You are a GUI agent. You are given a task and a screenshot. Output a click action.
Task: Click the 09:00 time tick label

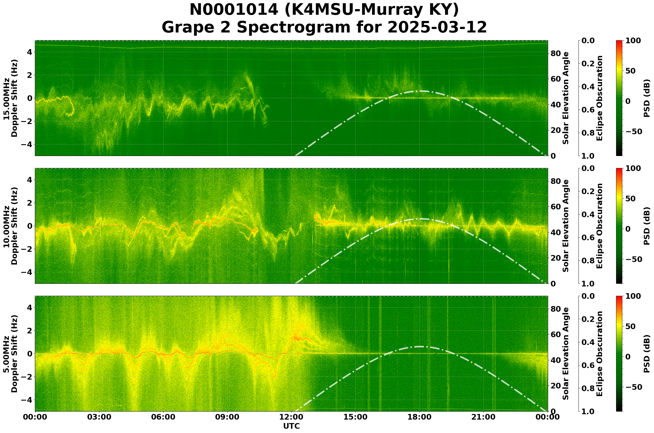(x=227, y=417)
